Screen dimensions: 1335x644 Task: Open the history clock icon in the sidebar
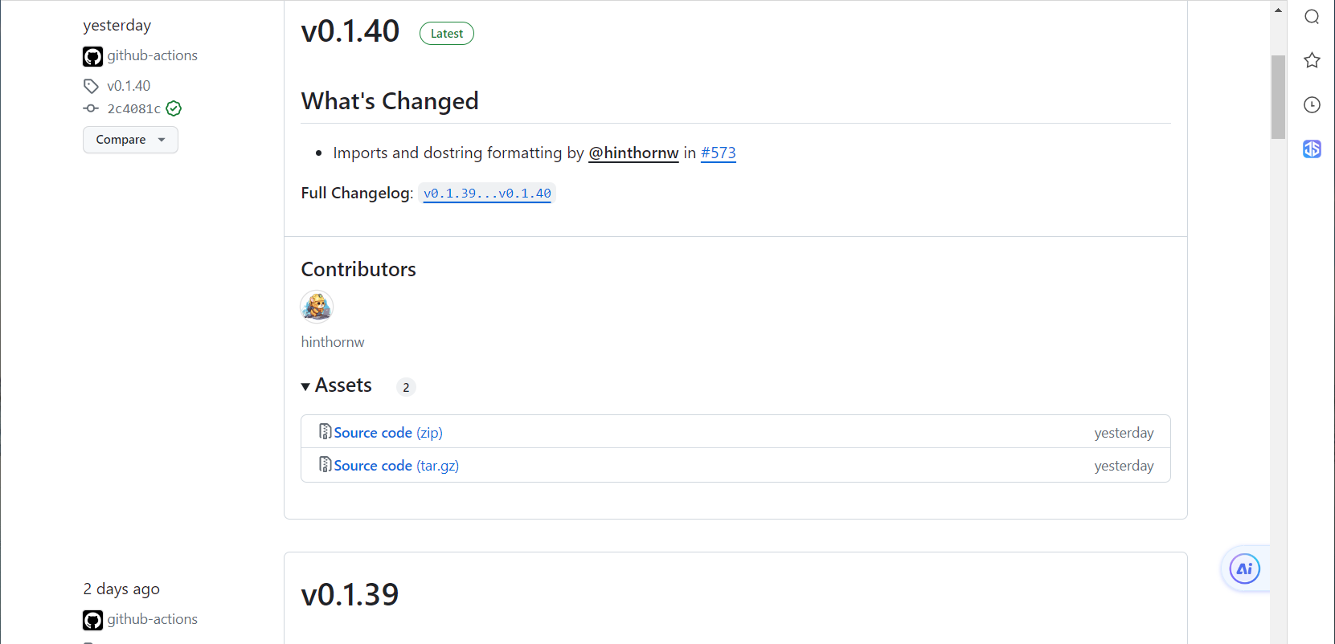point(1312,104)
